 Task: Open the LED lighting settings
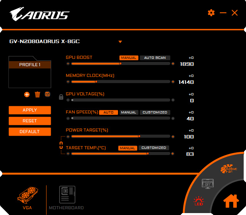(199, 201)
